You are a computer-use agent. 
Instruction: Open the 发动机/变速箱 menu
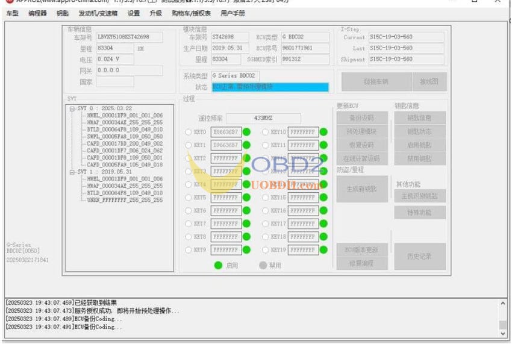[x=98, y=13]
